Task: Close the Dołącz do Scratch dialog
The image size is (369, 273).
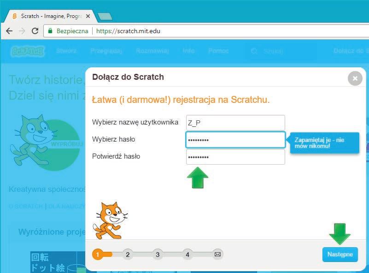Action: click(355, 78)
